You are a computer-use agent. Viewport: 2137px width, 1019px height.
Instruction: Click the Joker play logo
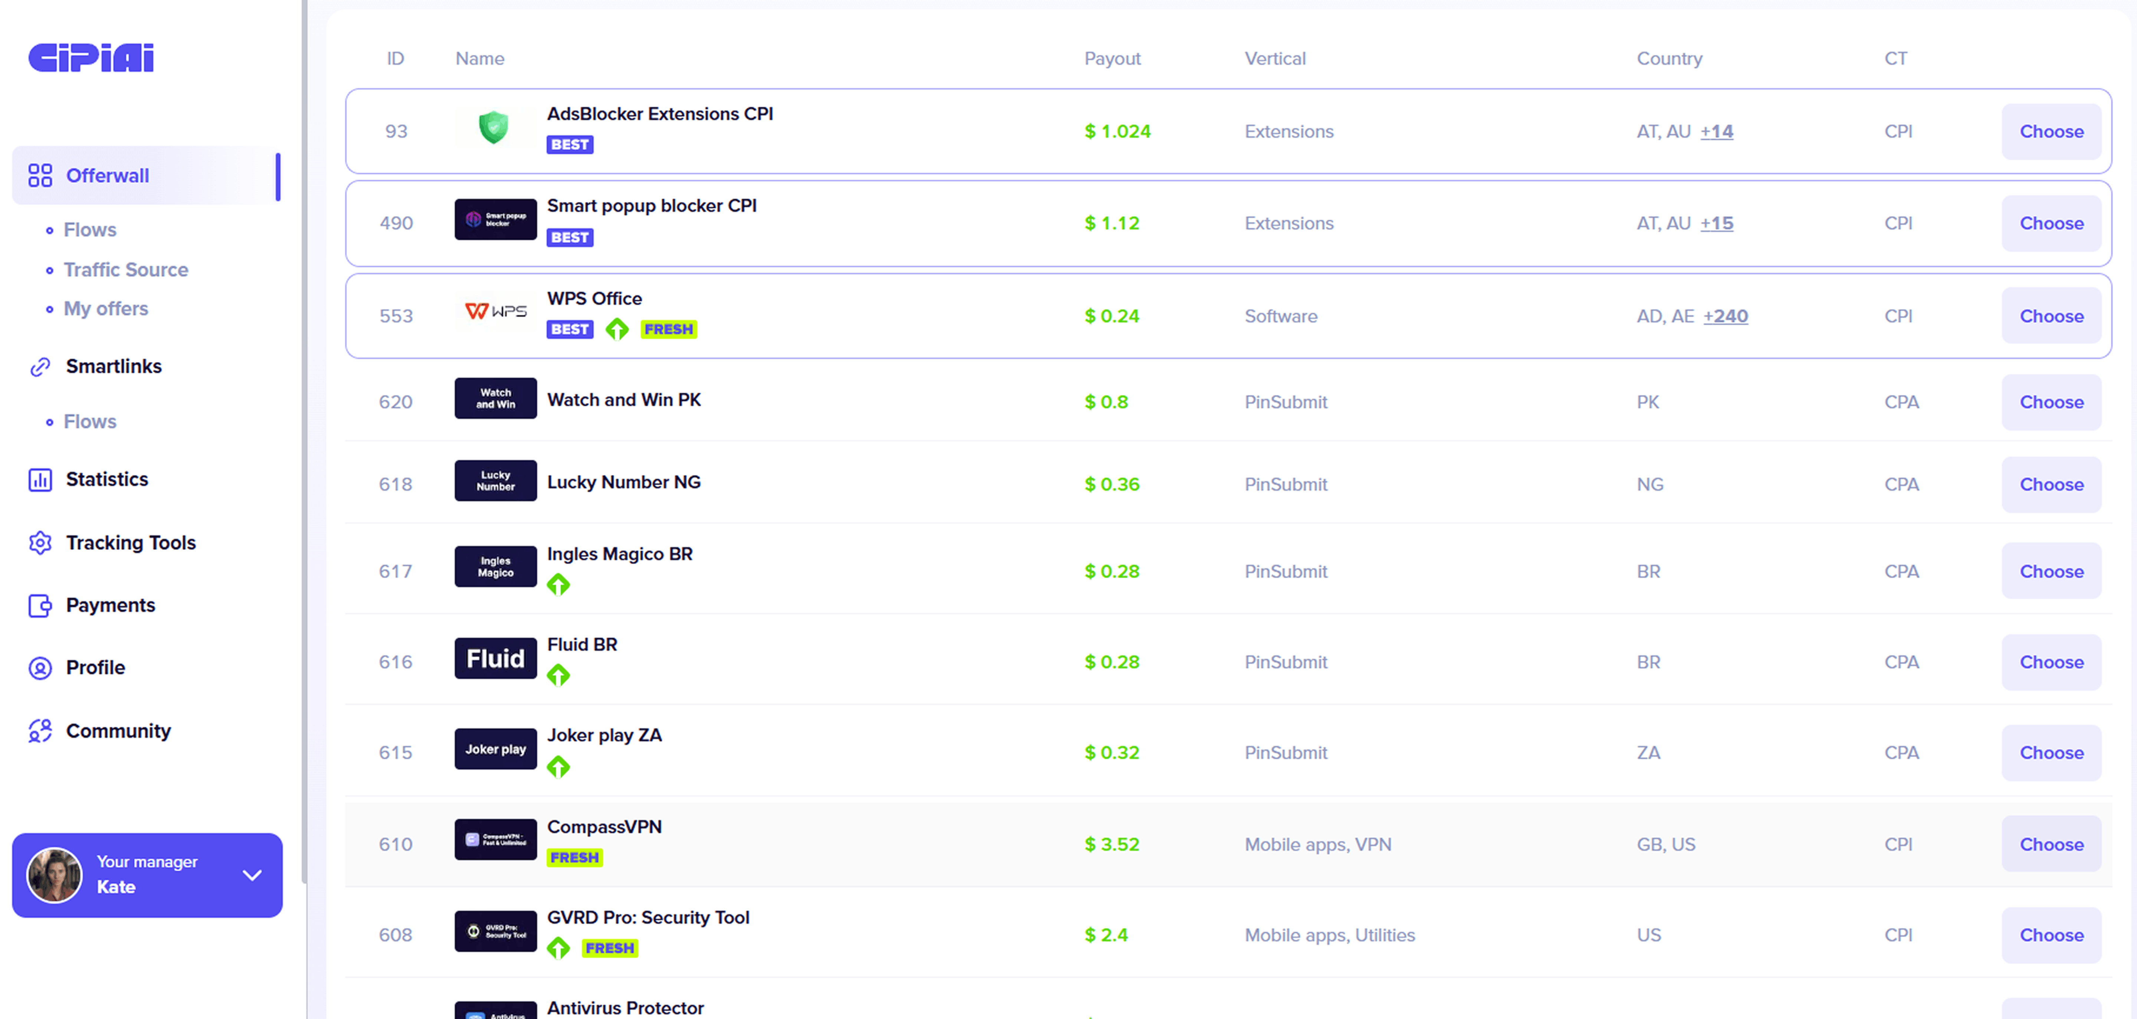point(495,749)
